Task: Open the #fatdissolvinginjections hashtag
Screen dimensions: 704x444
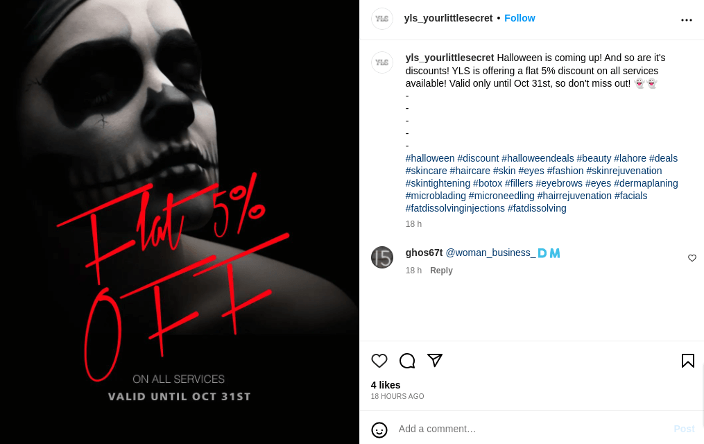Action: (x=455, y=208)
